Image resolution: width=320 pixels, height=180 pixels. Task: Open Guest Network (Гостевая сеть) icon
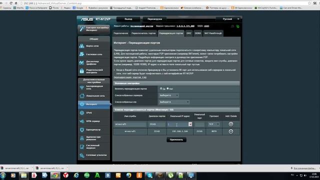82,54
